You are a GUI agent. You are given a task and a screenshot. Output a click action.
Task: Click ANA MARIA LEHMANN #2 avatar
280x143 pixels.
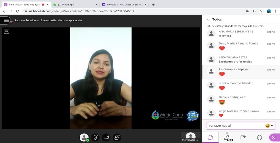click(x=211, y=33)
